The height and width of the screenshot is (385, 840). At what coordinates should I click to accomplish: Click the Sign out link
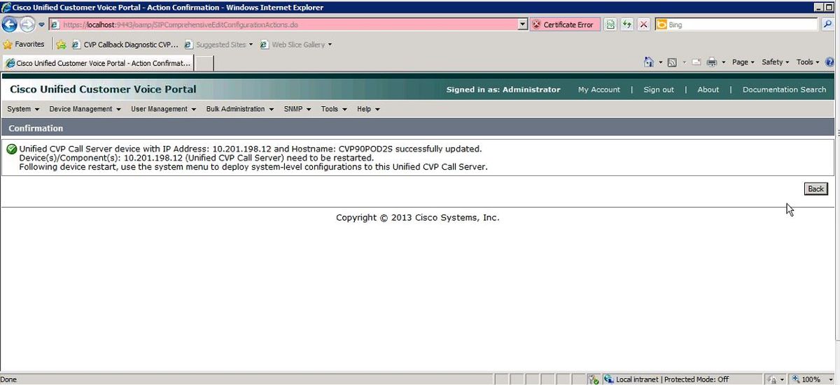(659, 89)
